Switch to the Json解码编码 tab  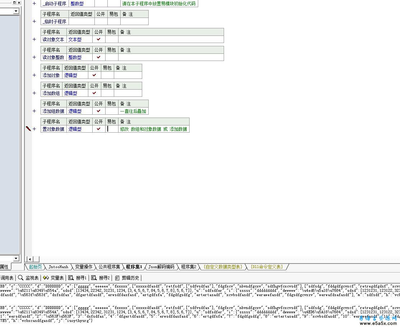click(x=161, y=267)
